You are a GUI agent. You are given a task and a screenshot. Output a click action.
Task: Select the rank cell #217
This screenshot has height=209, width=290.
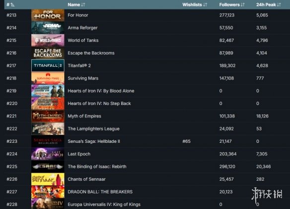(11, 66)
